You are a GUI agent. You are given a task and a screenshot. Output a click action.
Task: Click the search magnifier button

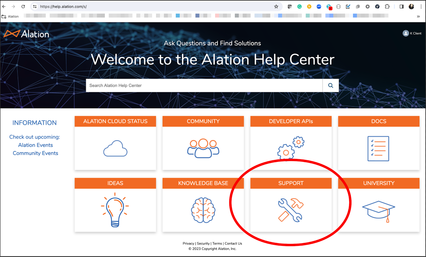click(x=331, y=85)
